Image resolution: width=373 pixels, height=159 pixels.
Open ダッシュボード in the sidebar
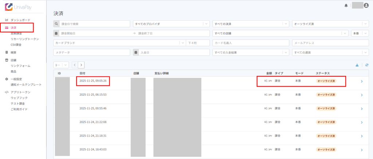click(x=23, y=20)
